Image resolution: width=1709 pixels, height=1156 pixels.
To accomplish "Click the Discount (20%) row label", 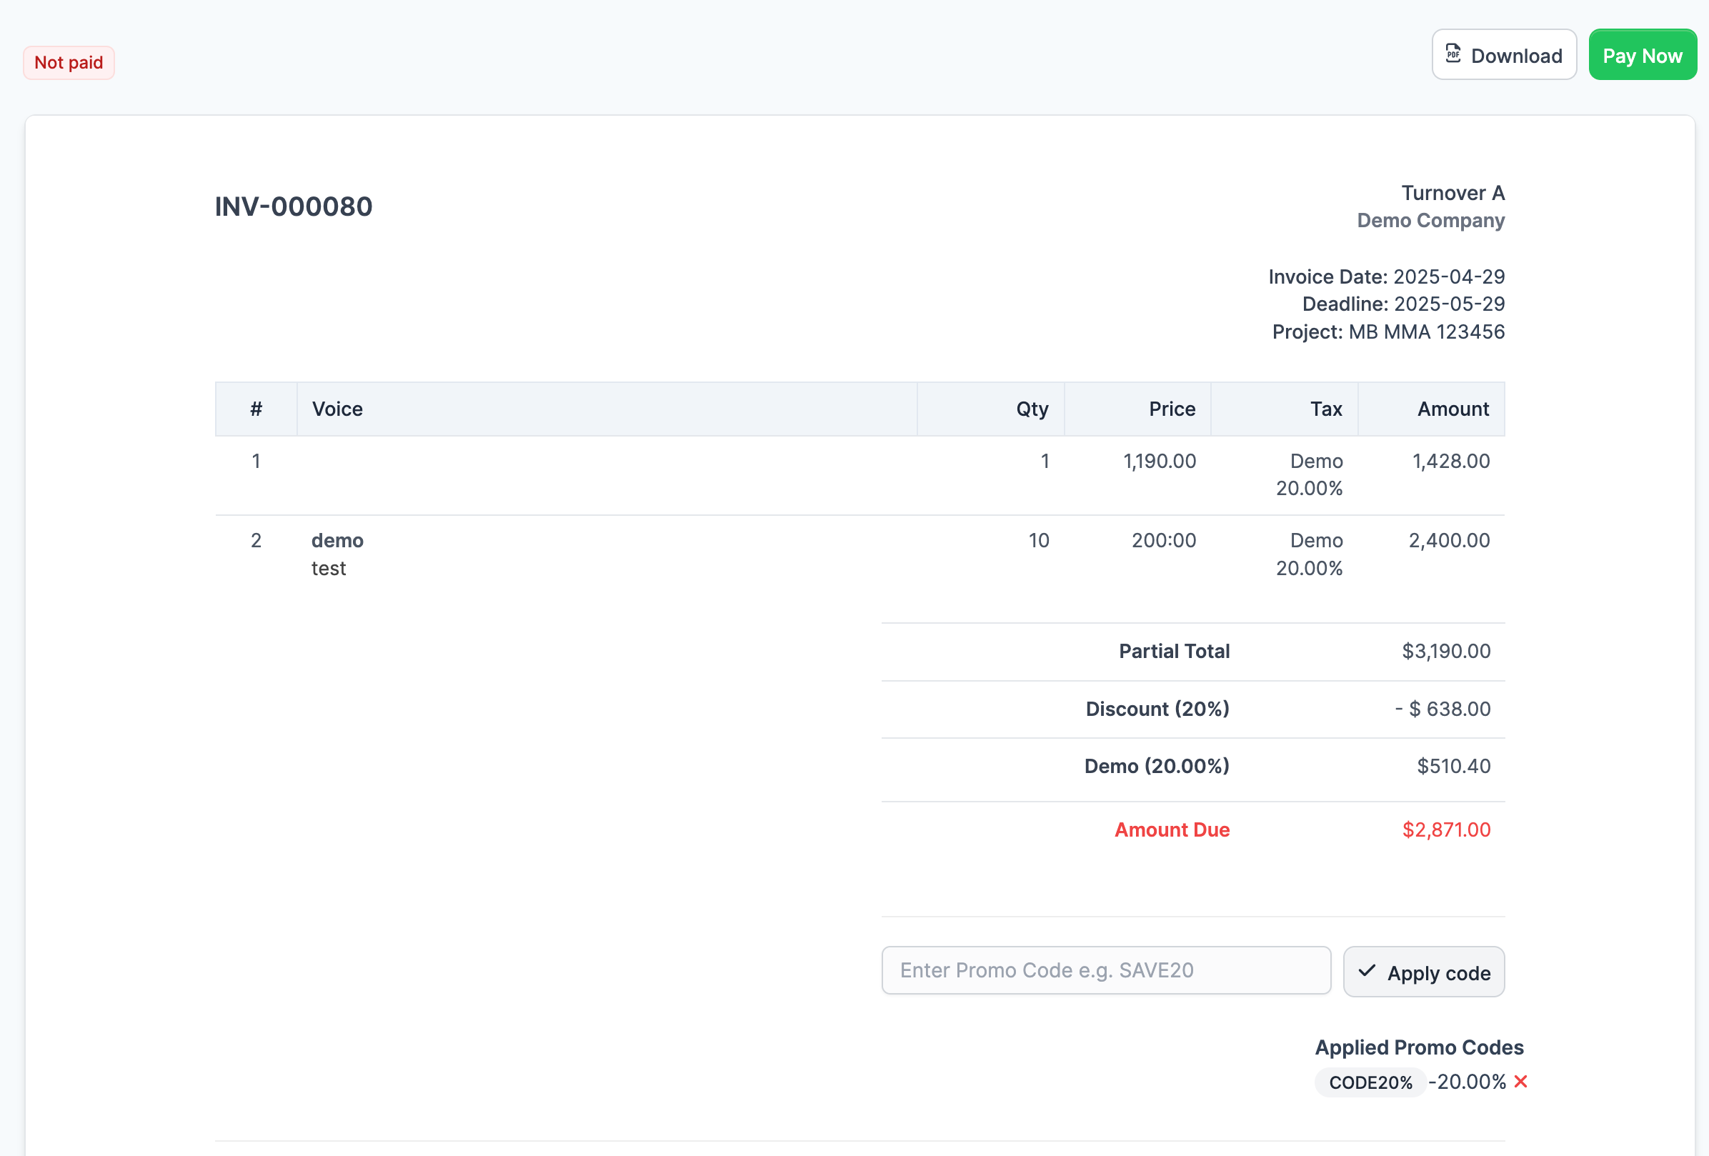I will coord(1157,709).
